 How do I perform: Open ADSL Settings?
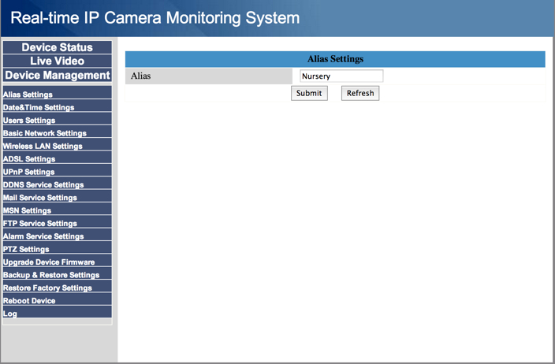pyautogui.click(x=57, y=158)
